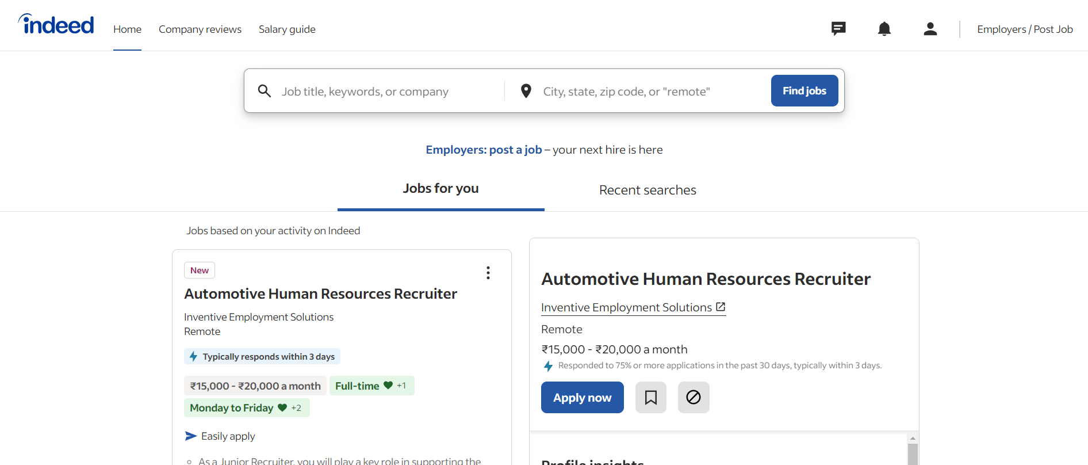
Task: Click the three-dot menu on job card
Action: 488,273
